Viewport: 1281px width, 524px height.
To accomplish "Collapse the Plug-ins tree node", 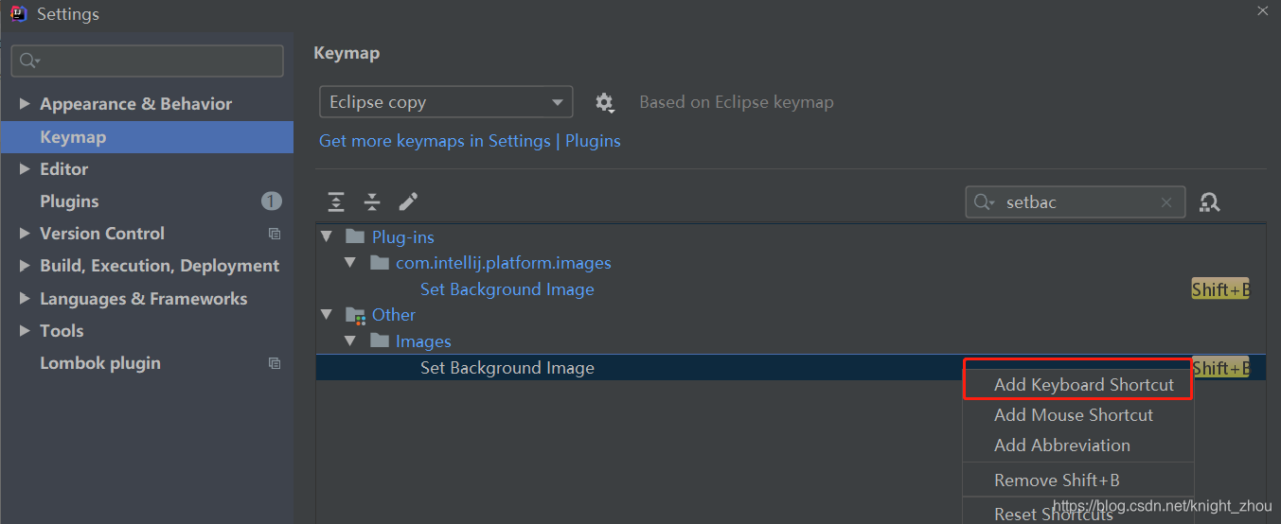I will (327, 236).
